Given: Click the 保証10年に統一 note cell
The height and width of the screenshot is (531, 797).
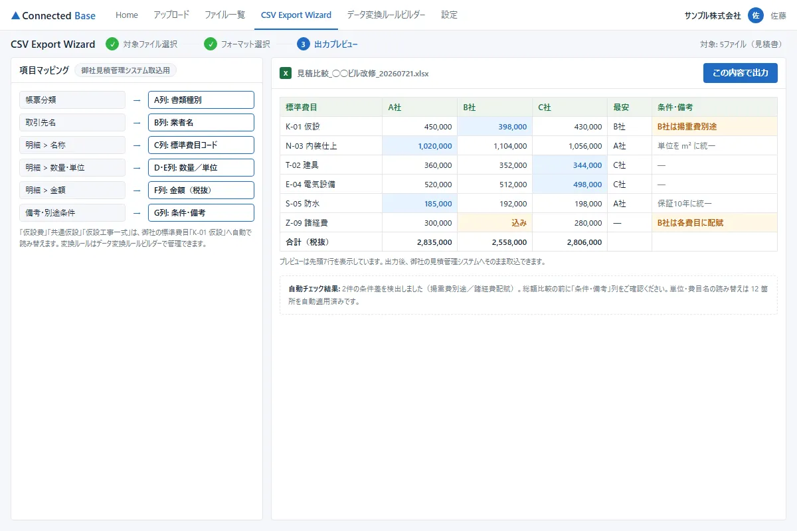Looking at the screenshot, I should (715, 203).
